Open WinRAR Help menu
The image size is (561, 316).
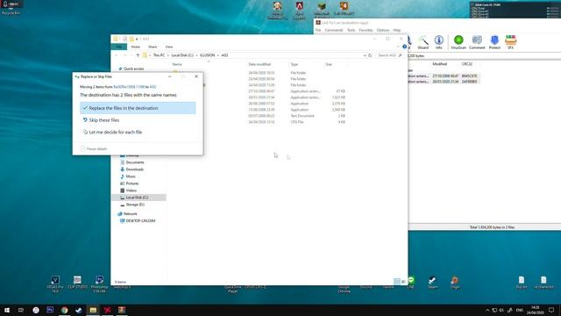tap(397, 31)
